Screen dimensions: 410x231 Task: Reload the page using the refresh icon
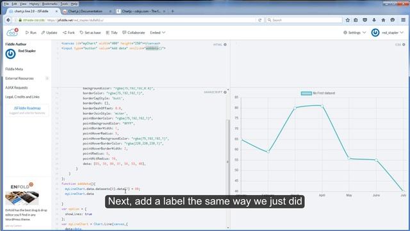[x=259, y=20]
